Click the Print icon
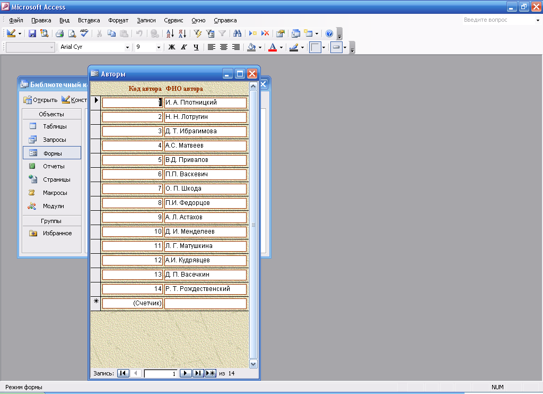This screenshot has width=543, height=394. click(59, 33)
